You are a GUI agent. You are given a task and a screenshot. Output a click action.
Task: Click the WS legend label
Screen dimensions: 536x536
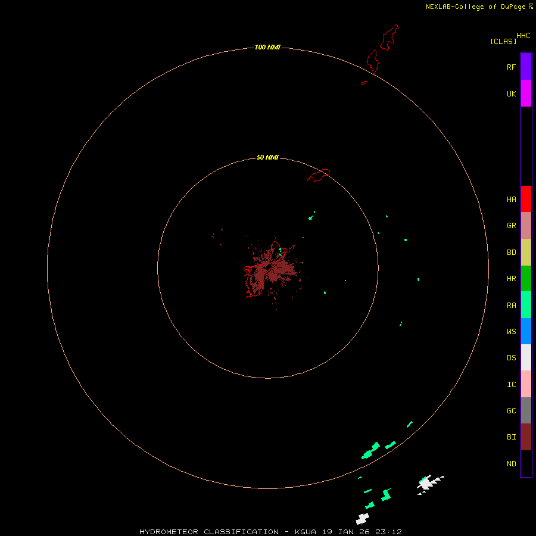(511, 331)
